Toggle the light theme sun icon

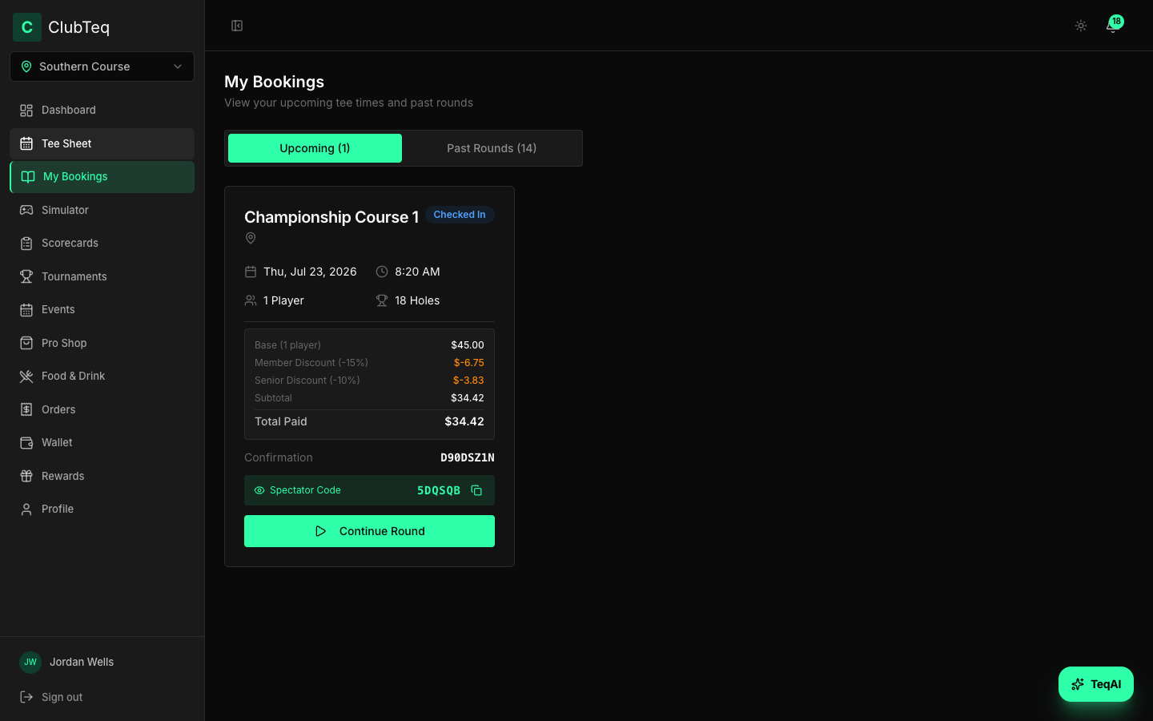[1081, 26]
